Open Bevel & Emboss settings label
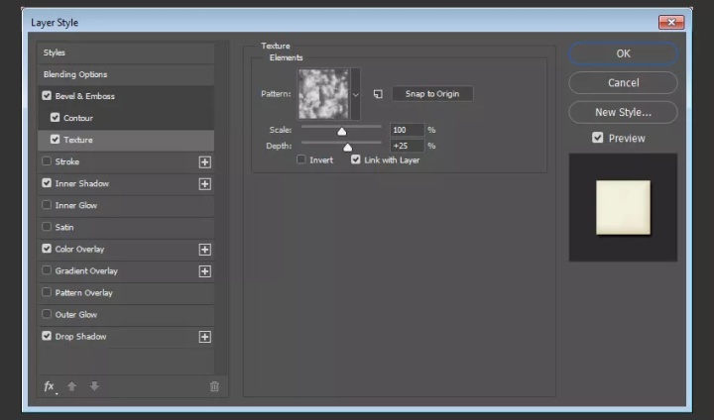 coord(85,96)
